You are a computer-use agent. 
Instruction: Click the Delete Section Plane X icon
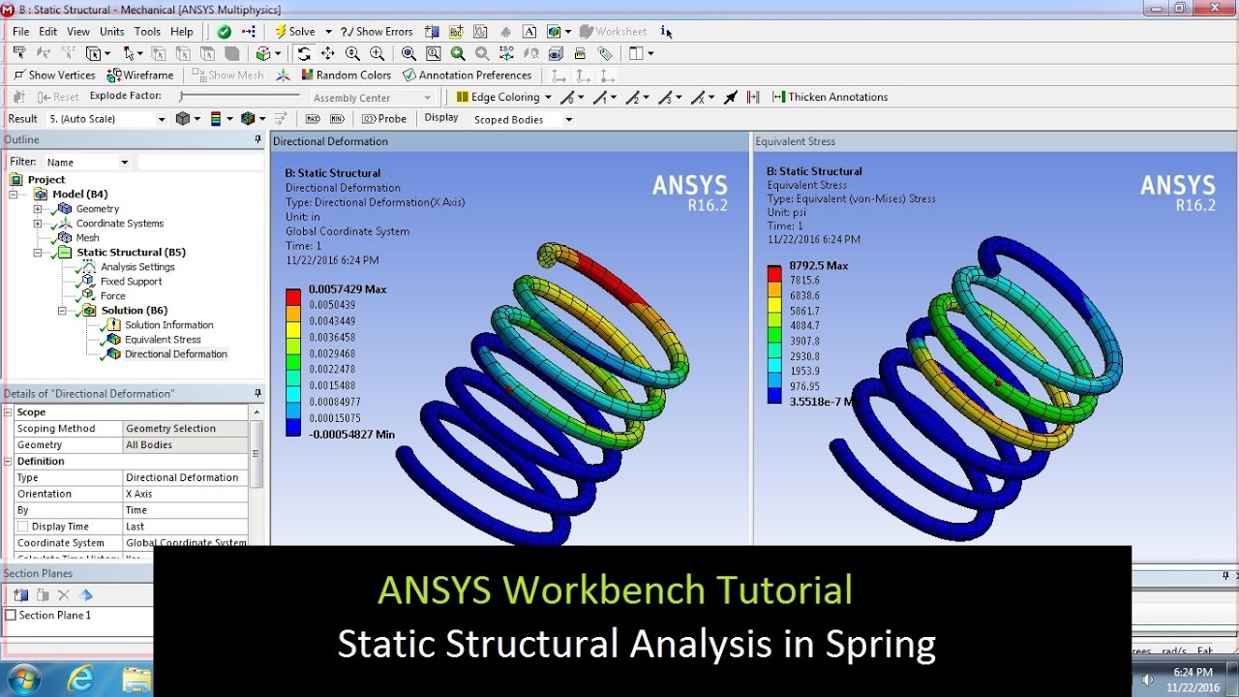pyautogui.click(x=64, y=595)
